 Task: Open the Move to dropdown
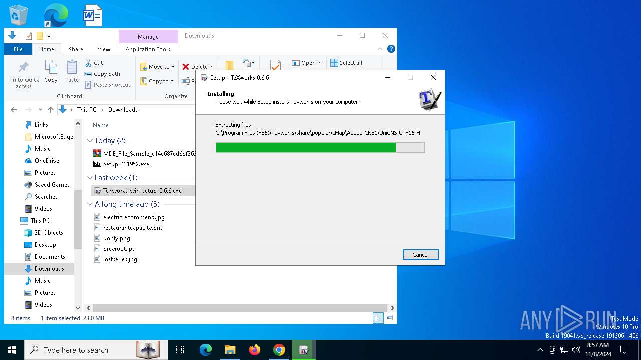point(157,67)
